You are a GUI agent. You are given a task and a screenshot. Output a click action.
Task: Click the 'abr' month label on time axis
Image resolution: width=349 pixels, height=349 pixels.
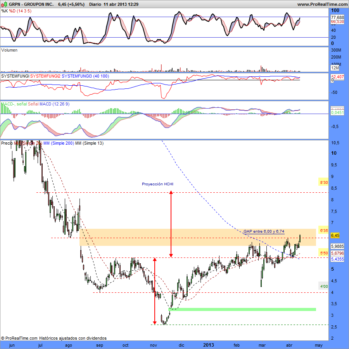(289, 345)
